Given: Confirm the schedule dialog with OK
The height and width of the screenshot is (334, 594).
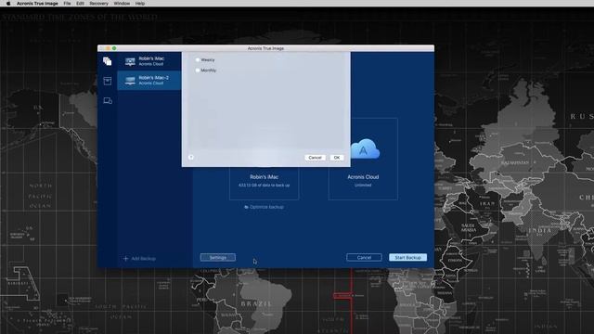Looking at the screenshot, I should (337, 158).
